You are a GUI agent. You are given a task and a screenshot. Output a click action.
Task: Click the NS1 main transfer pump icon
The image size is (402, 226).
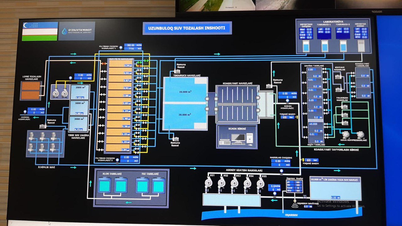tap(208, 183)
